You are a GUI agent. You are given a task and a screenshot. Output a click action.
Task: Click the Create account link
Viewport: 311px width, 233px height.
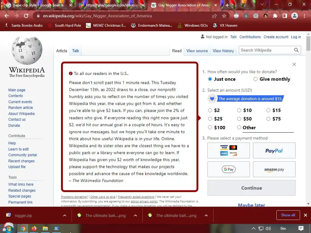pyautogui.click(x=276, y=37)
